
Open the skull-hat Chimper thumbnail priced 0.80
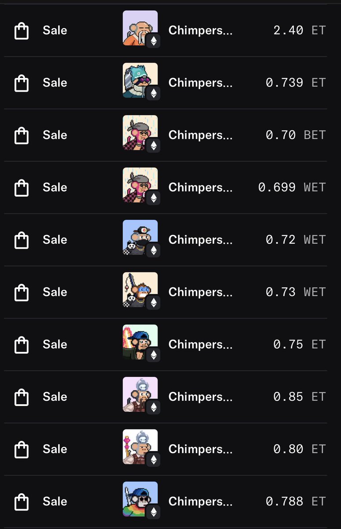140,447
